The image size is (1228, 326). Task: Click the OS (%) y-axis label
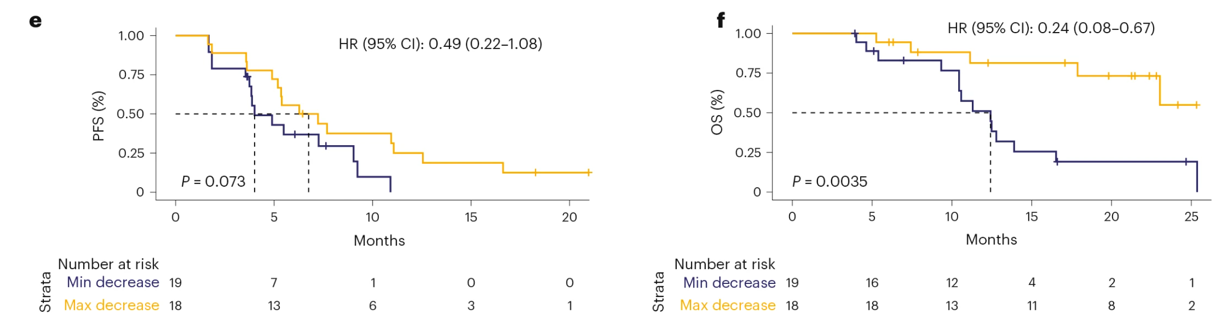click(x=716, y=113)
